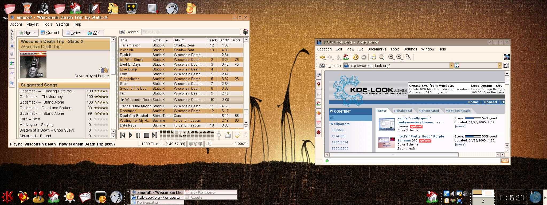Switch to the Wiki tab
Image resolution: width=547 pixels, height=205 pixels.
pyautogui.click(x=94, y=33)
